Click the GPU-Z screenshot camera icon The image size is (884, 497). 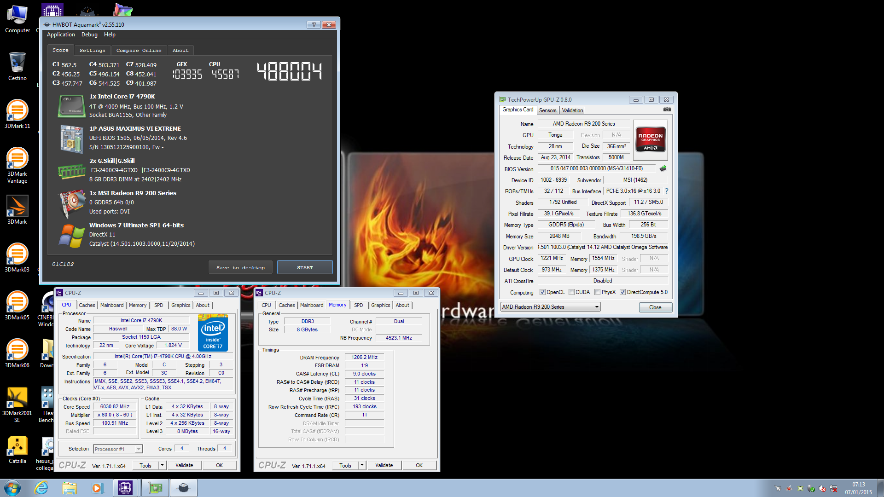click(x=667, y=110)
